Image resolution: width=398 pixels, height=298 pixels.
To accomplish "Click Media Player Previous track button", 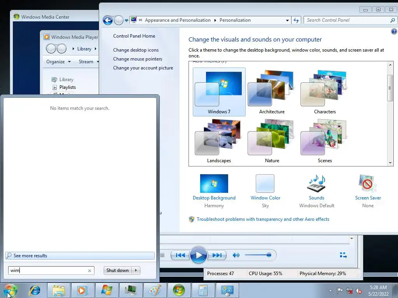I will point(180,255).
